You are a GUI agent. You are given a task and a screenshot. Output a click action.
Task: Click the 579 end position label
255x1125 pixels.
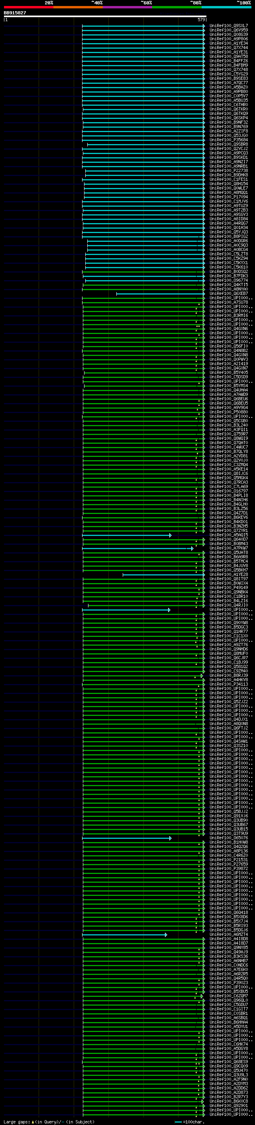tap(201, 20)
